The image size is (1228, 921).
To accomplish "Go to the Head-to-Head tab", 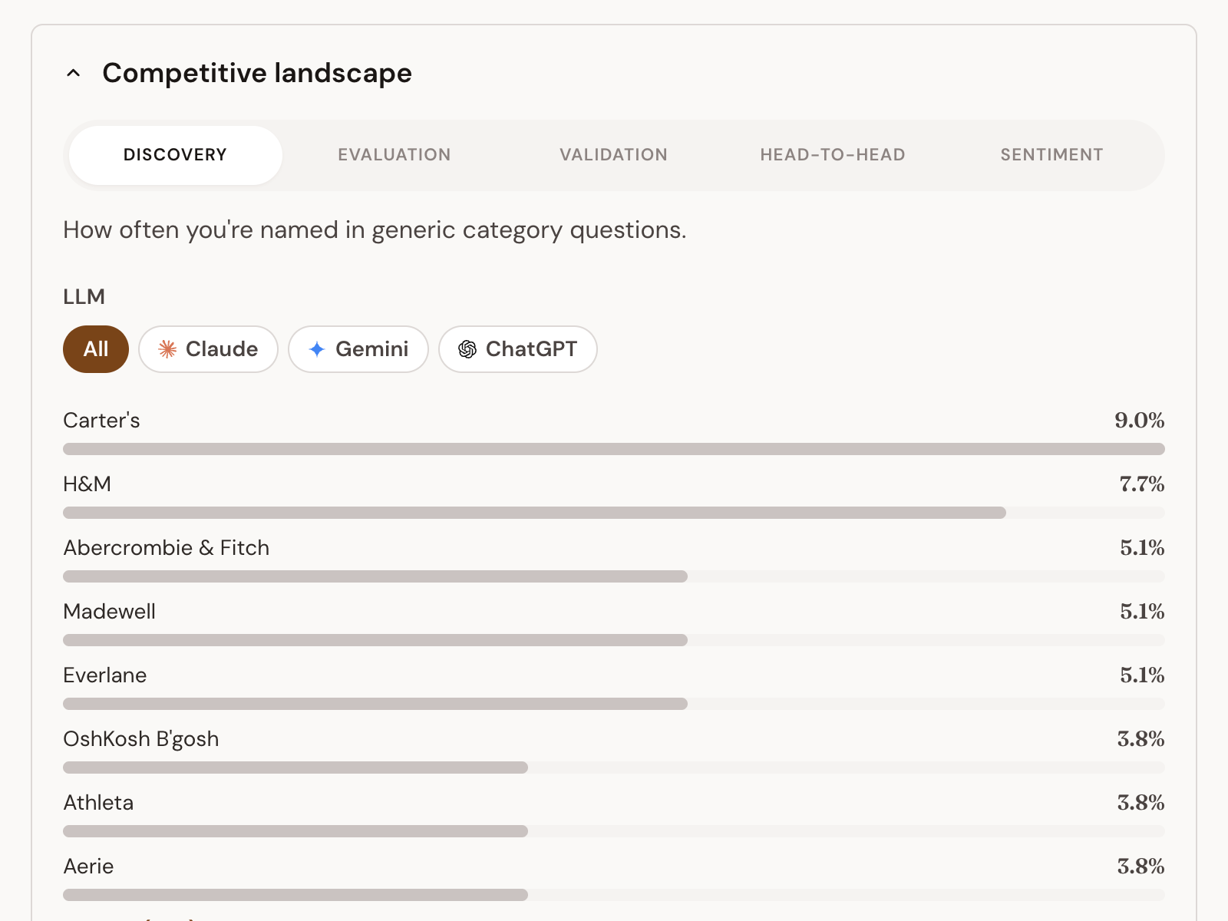I will [x=833, y=155].
